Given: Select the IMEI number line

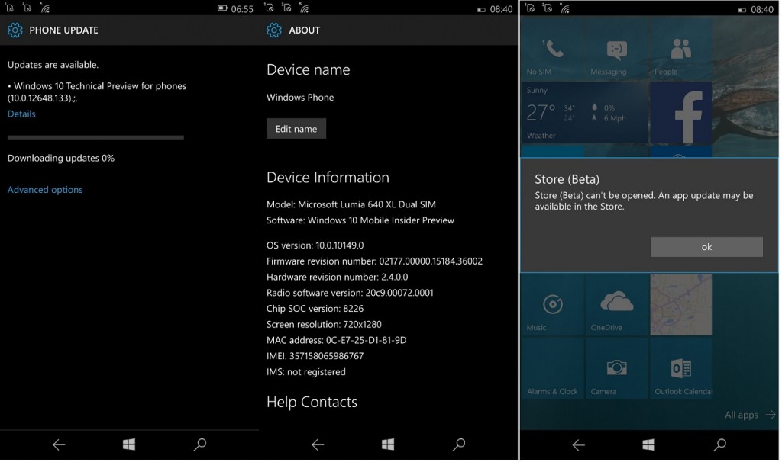Looking at the screenshot, I should [x=315, y=356].
